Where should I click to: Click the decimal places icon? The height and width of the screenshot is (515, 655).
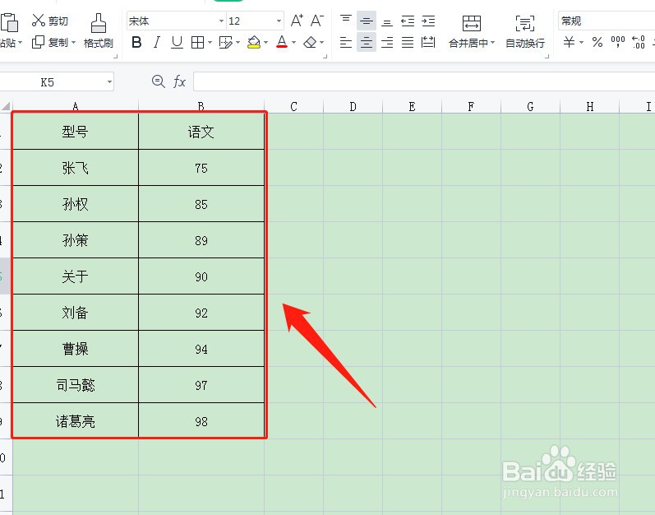[x=639, y=42]
